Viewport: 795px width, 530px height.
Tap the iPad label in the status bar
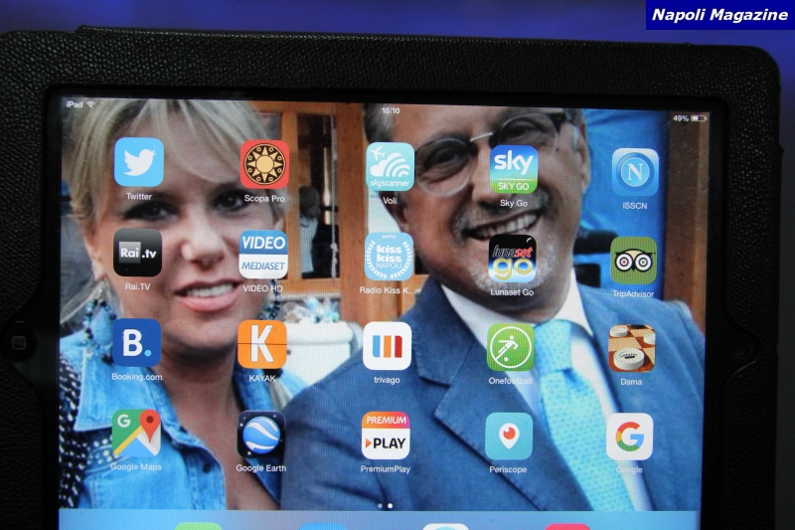(74, 104)
